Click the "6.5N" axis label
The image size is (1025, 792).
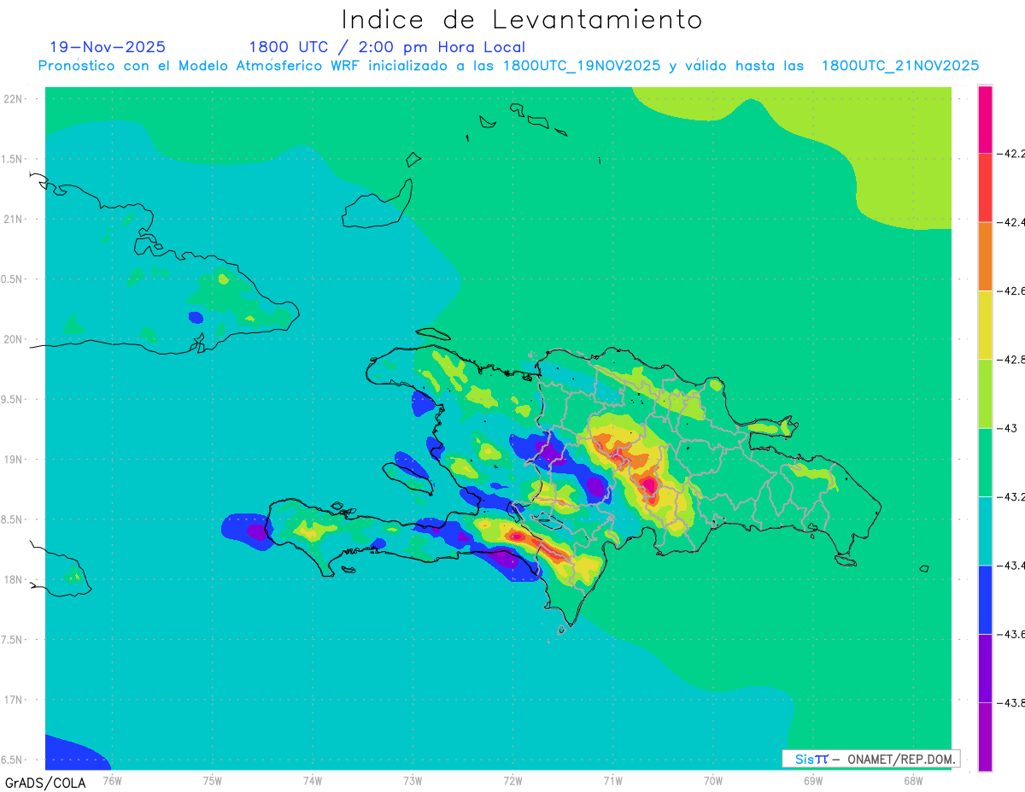(x=13, y=760)
